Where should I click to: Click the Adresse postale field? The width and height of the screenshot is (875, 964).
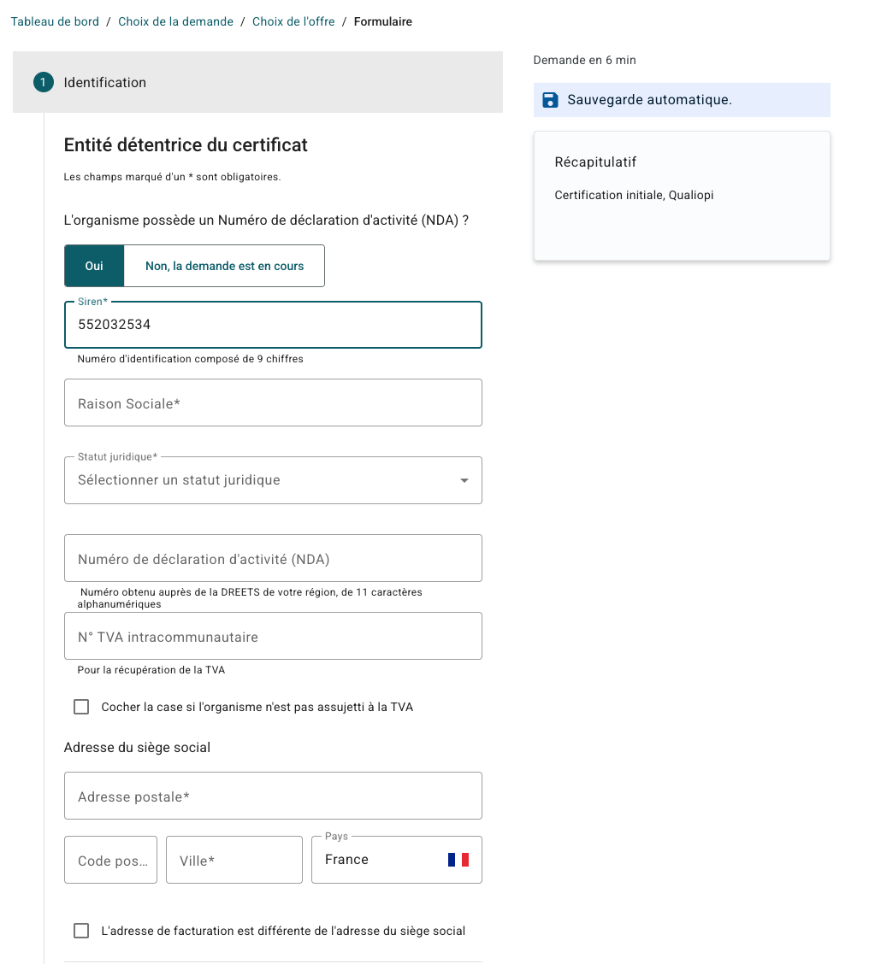[273, 796]
